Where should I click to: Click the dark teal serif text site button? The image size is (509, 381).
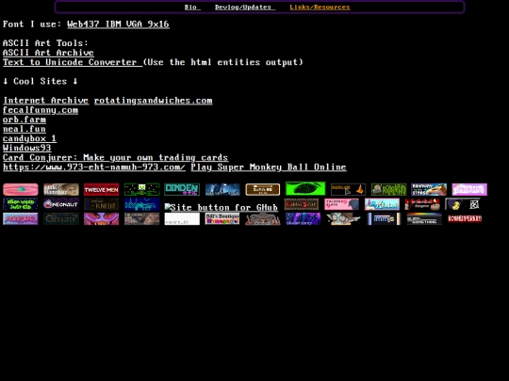click(61, 218)
